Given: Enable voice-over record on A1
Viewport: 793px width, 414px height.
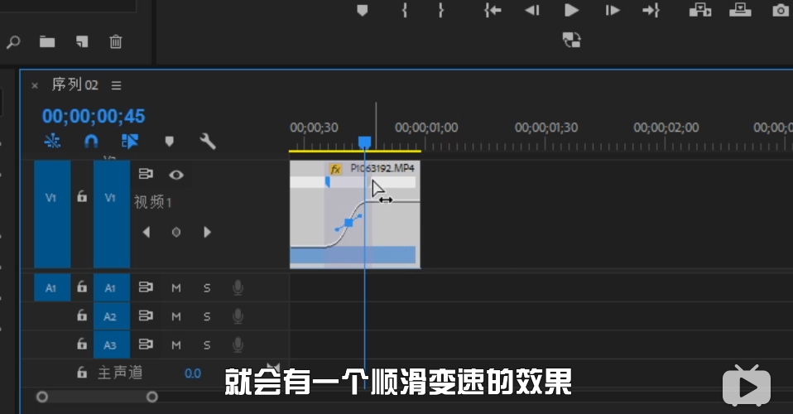Looking at the screenshot, I should pyautogui.click(x=238, y=288).
